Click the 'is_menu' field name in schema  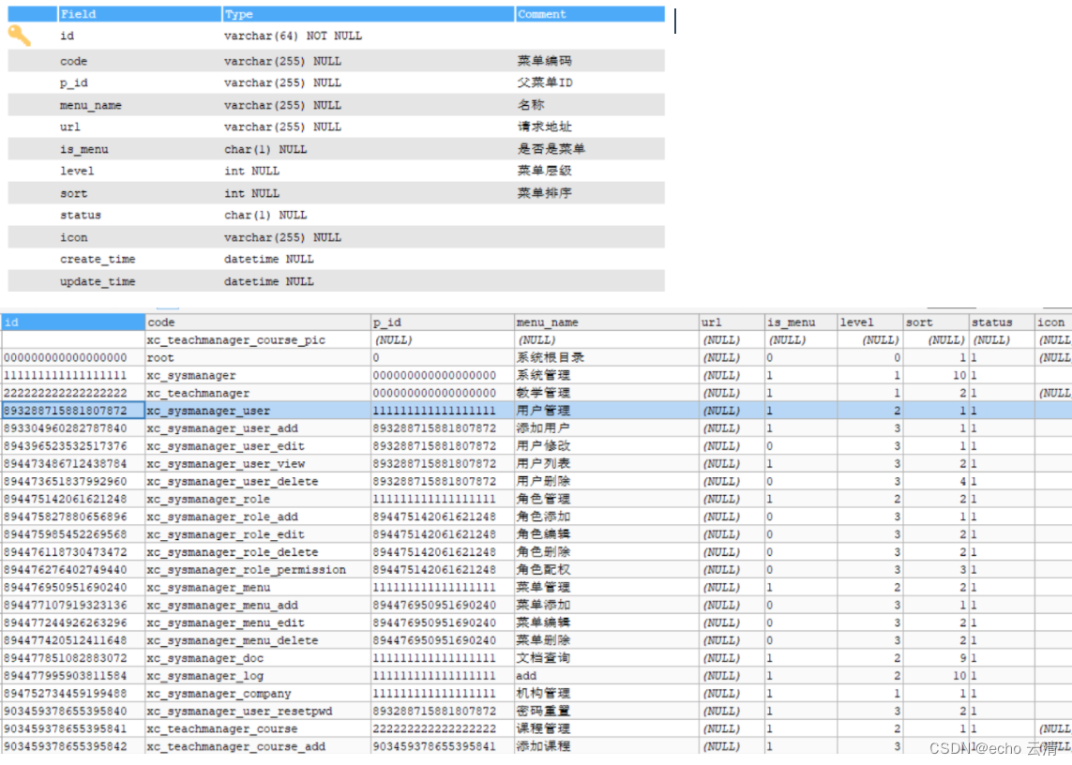click(x=83, y=149)
